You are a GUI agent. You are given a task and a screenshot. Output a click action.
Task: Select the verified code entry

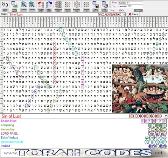(6, 146)
